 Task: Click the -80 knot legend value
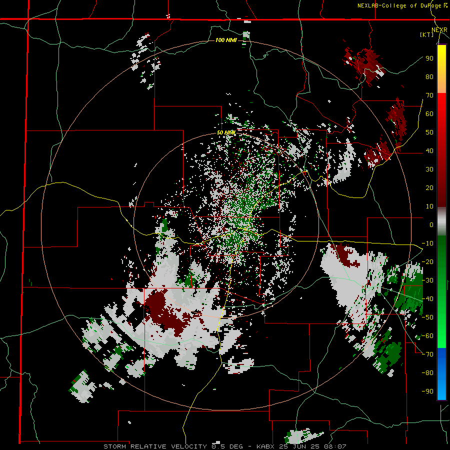427,373
